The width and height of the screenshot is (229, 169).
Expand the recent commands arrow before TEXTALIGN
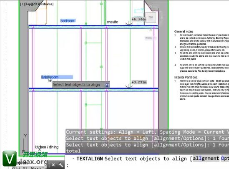coord(73,158)
